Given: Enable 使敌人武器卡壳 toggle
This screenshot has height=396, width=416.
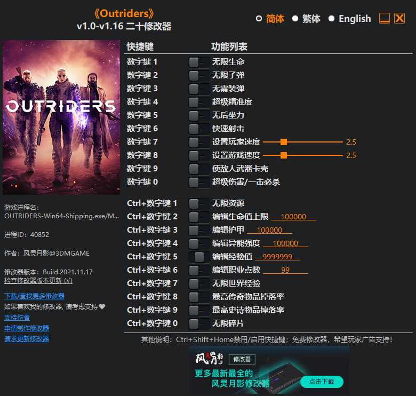Looking at the screenshot, I should [199, 169].
